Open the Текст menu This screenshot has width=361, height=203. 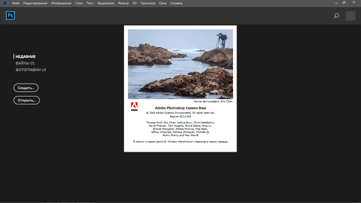(90, 3)
